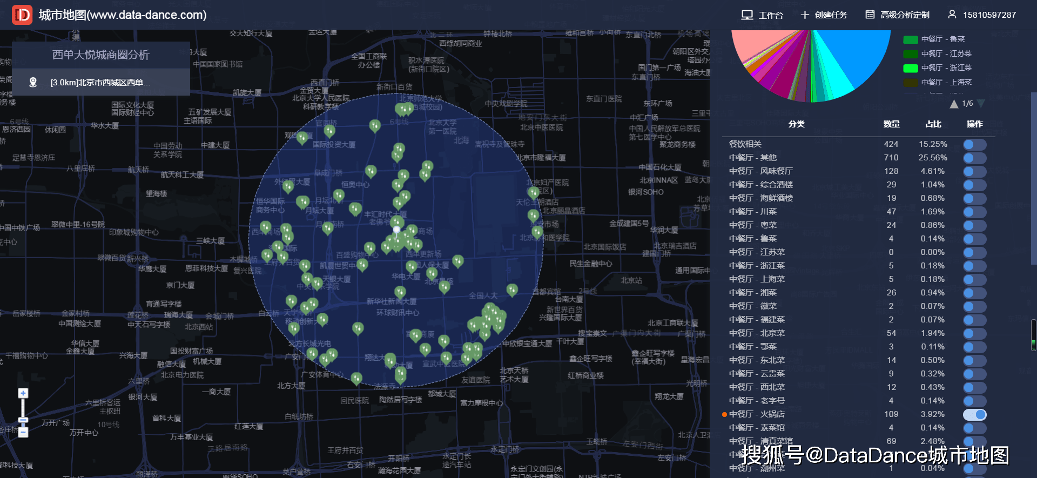The image size is (1037, 478).
Task: Disable the 中餐厅 - 火锅店 toggle
Action: 974,414
